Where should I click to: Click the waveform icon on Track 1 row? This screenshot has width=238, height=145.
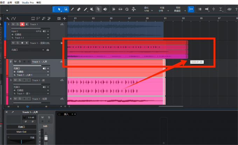tap(62, 24)
